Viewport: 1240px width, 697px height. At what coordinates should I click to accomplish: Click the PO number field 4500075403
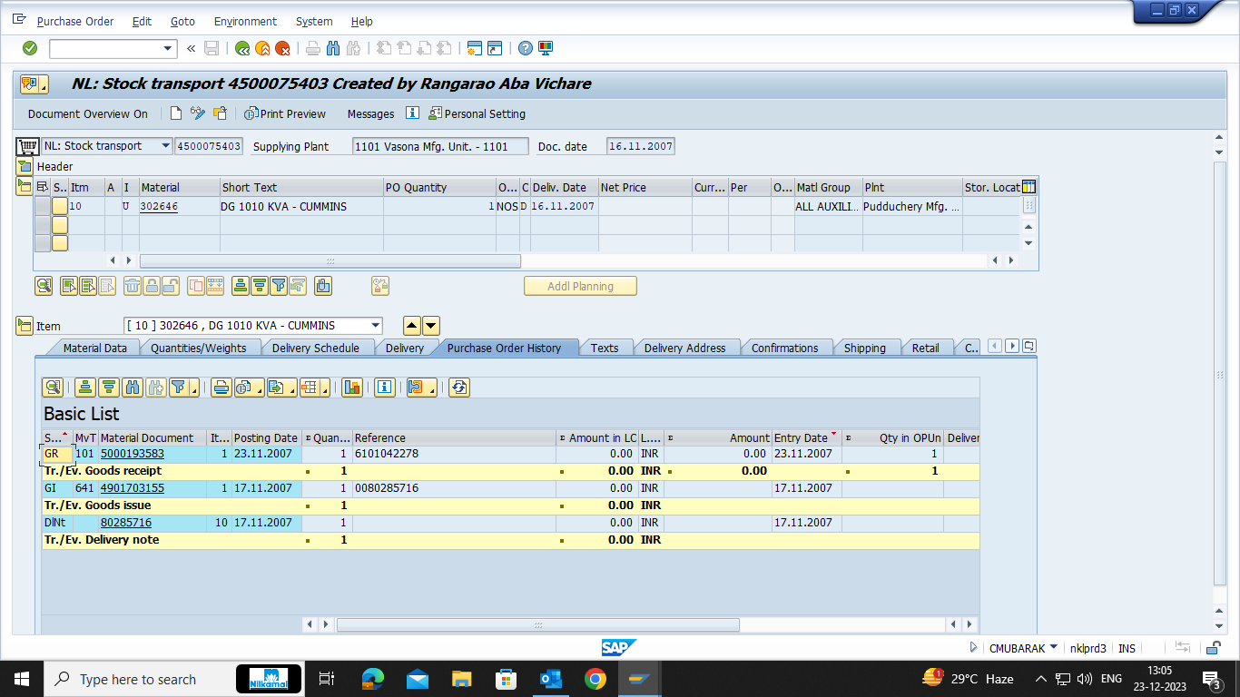(209, 146)
